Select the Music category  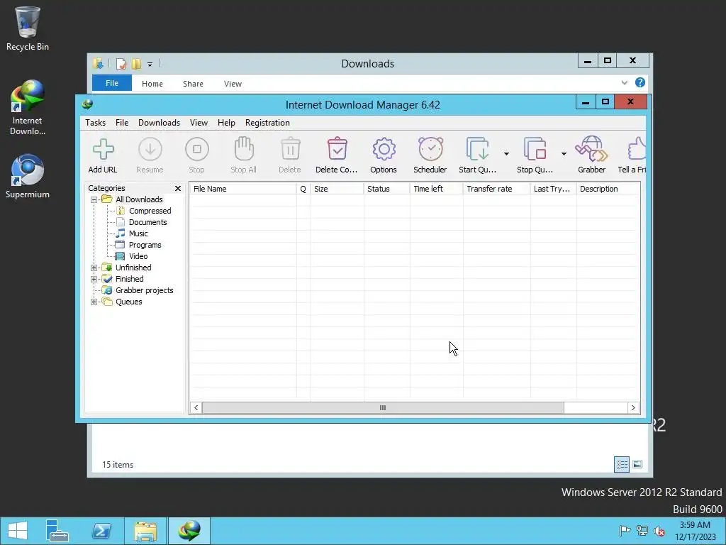[x=138, y=233]
